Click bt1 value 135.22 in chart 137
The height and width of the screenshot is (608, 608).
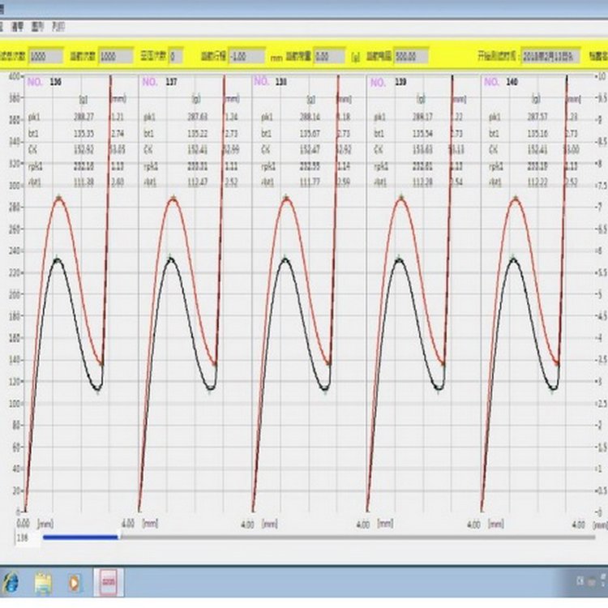(198, 134)
